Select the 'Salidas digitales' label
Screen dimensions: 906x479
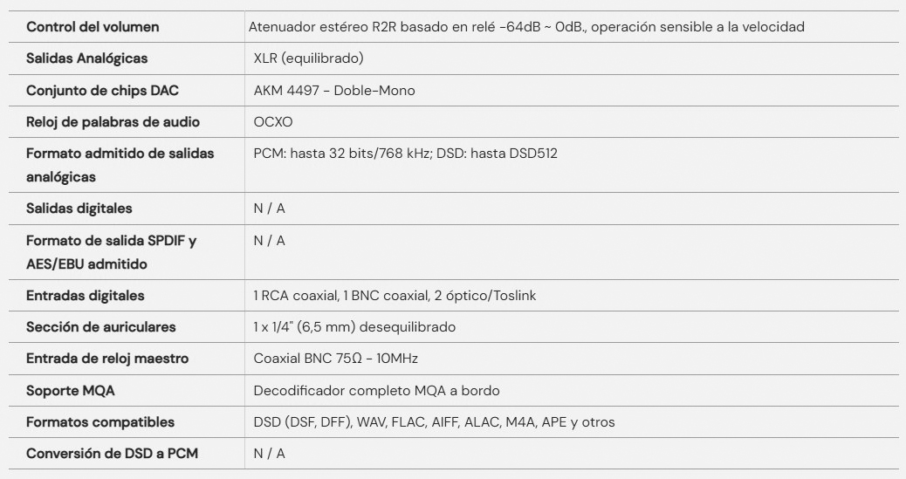coord(79,209)
